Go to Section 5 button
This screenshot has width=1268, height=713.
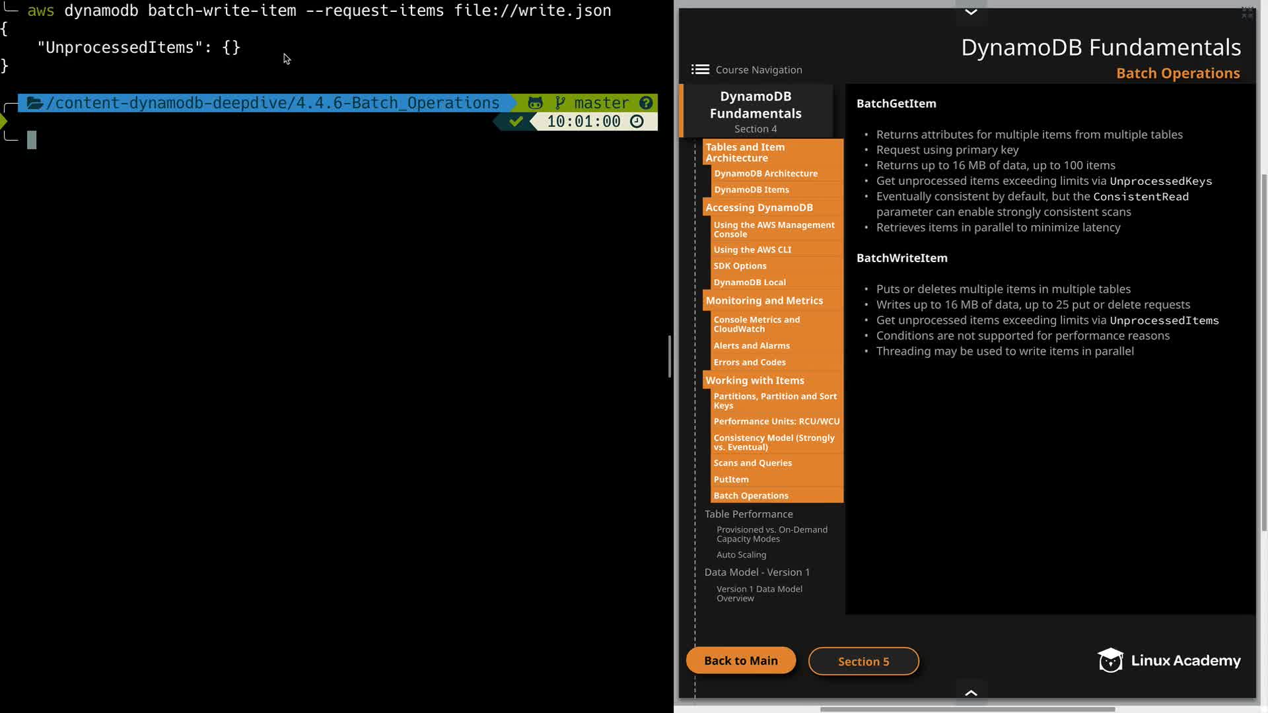(863, 661)
